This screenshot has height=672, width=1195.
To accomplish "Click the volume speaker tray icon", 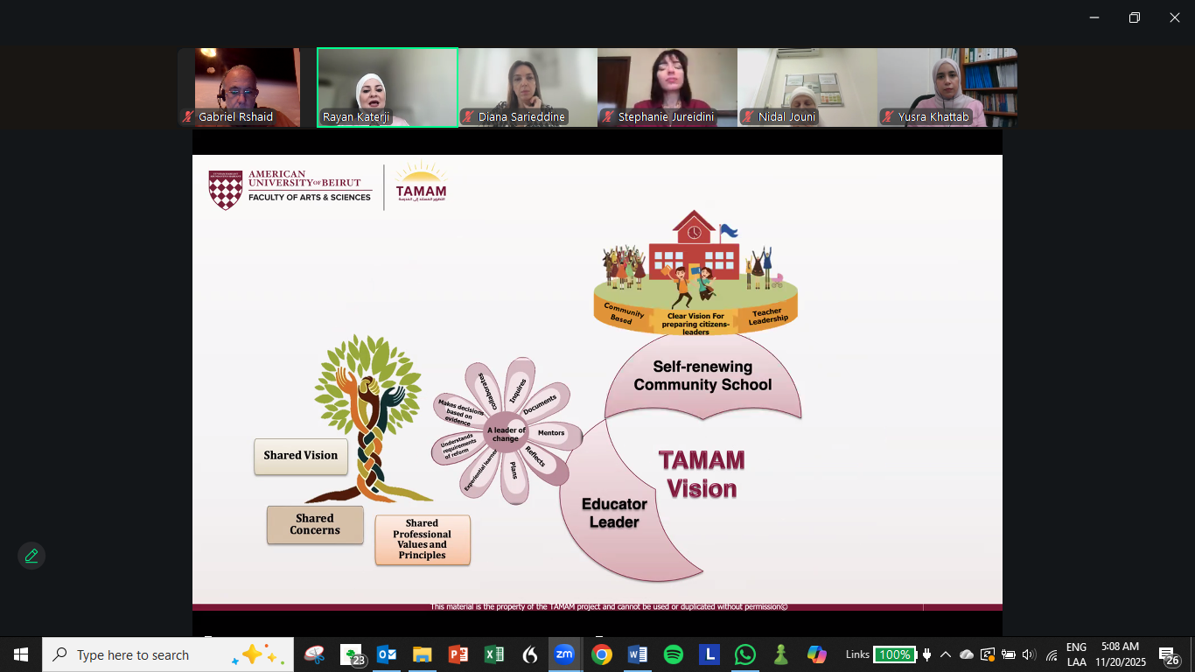I will 1029,654.
